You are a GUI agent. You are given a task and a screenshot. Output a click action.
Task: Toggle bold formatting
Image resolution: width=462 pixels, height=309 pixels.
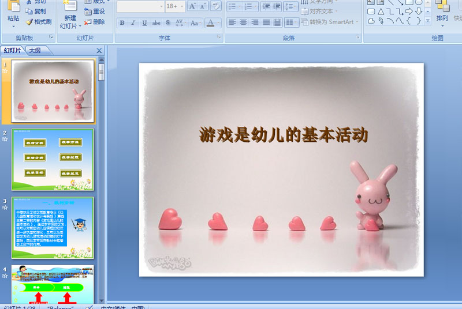[122, 23]
